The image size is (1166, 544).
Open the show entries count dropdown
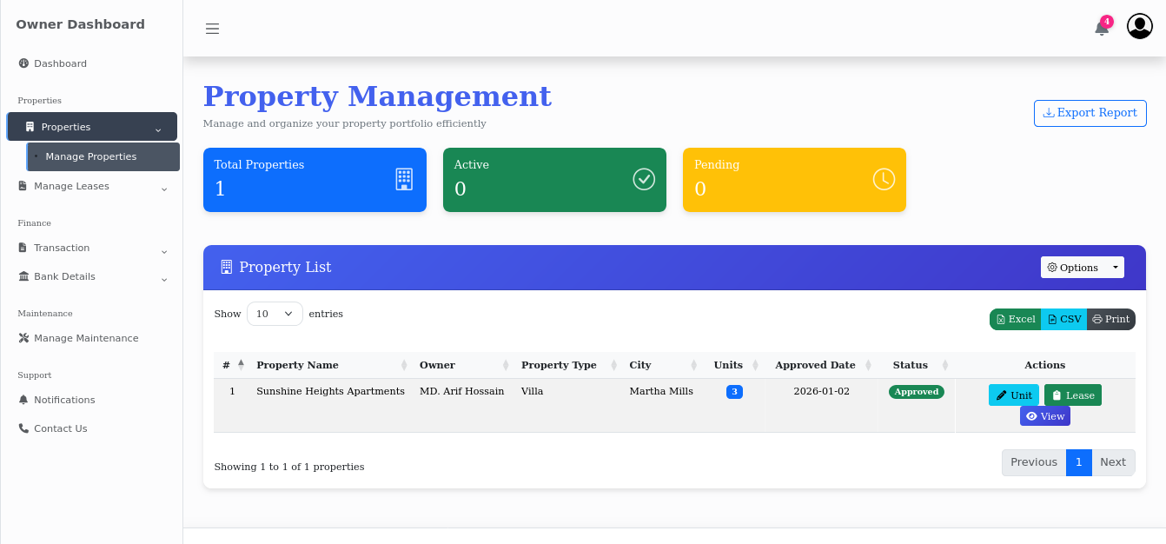275,314
